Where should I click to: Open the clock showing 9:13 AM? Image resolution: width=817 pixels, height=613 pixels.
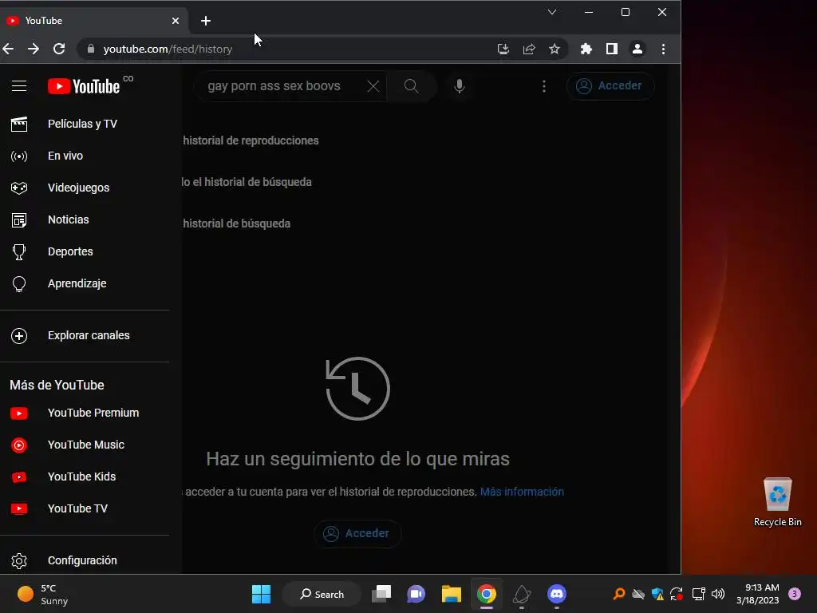tap(757, 594)
